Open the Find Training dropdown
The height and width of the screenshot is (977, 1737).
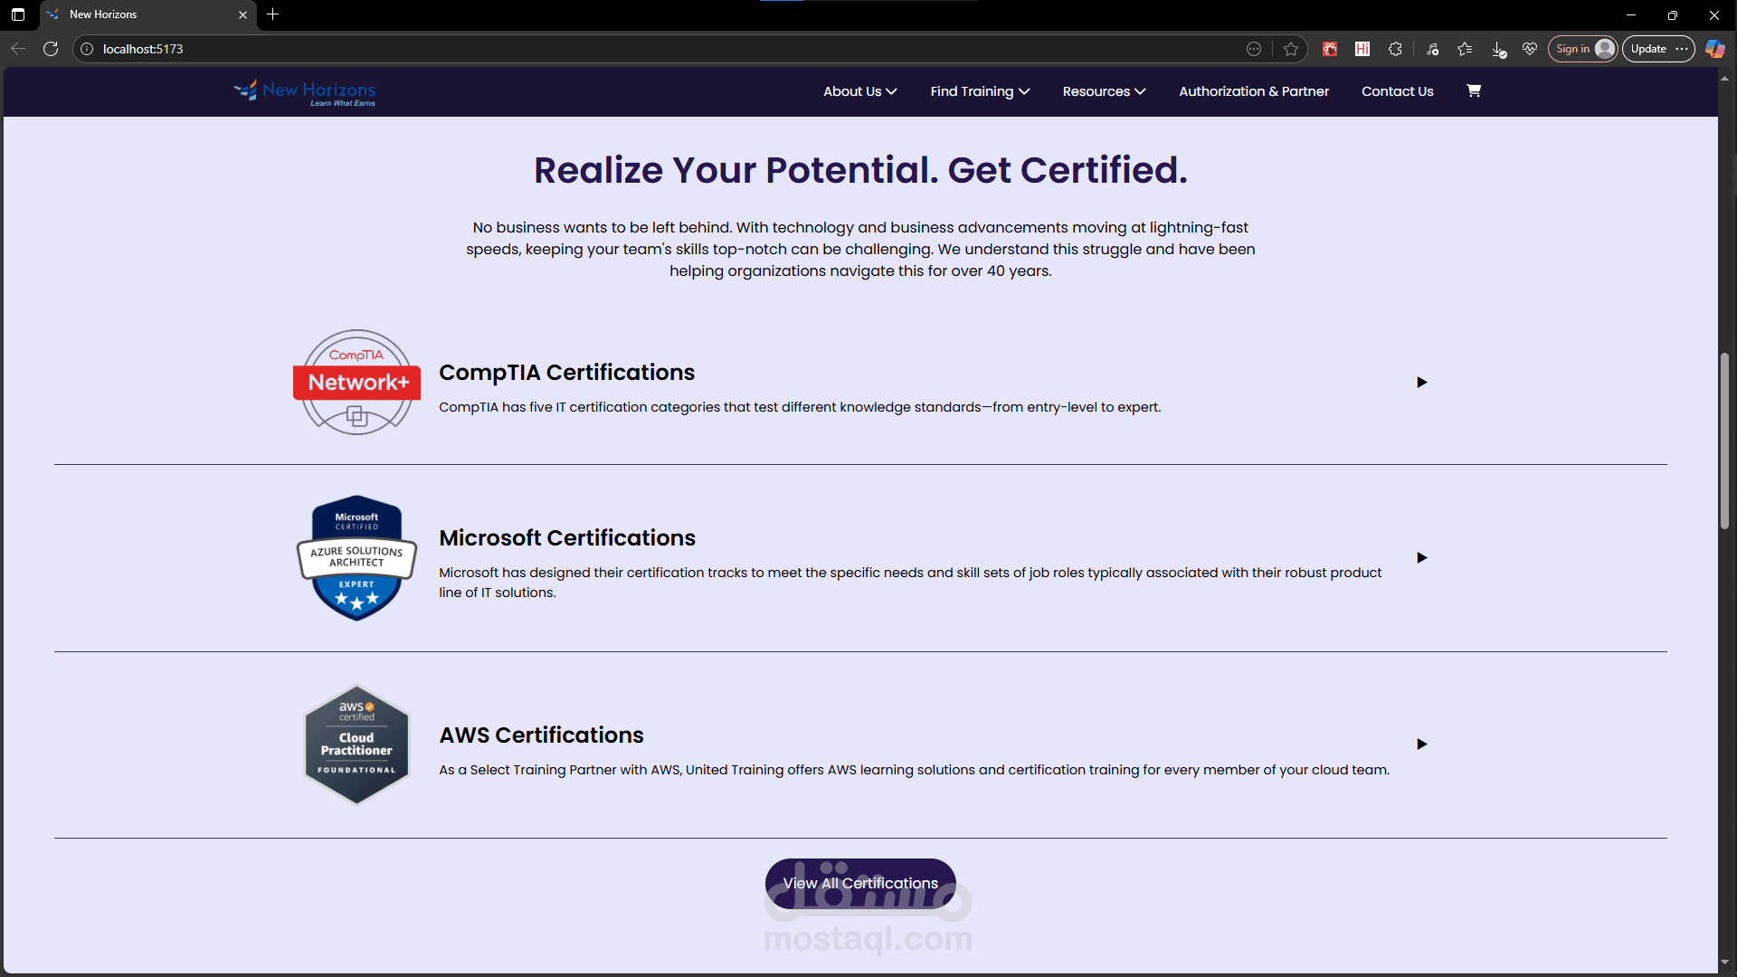click(x=980, y=91)
